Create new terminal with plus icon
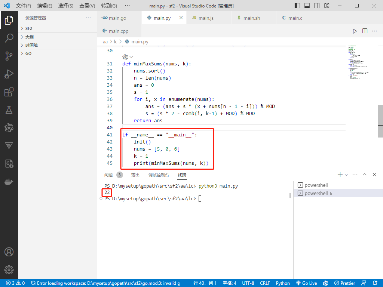This screenshot has height=287, width=383. pyautogui.click(x=340, y=175)
